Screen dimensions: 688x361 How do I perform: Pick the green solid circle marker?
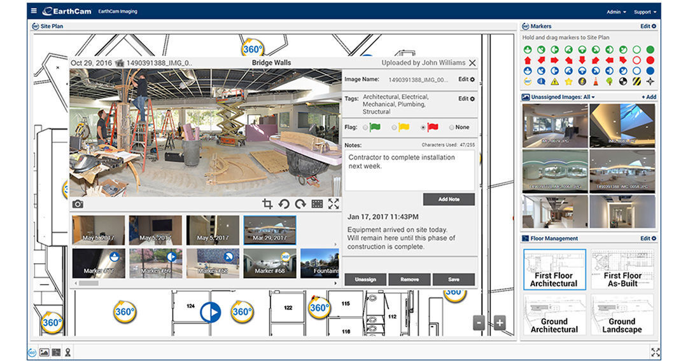click(650, 50)
